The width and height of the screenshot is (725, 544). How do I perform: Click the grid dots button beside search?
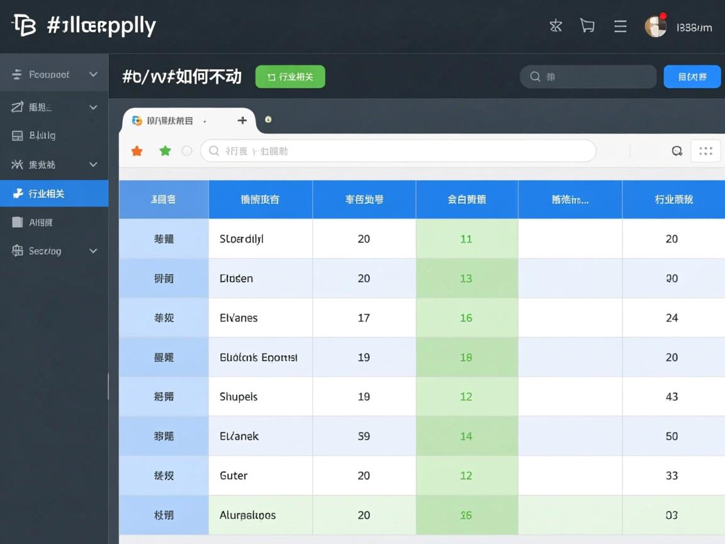click(705, 151)
